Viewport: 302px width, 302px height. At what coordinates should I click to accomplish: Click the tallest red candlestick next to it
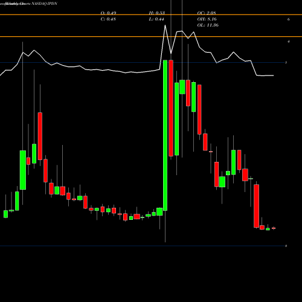pyautogui.click(x=171, y=108)
